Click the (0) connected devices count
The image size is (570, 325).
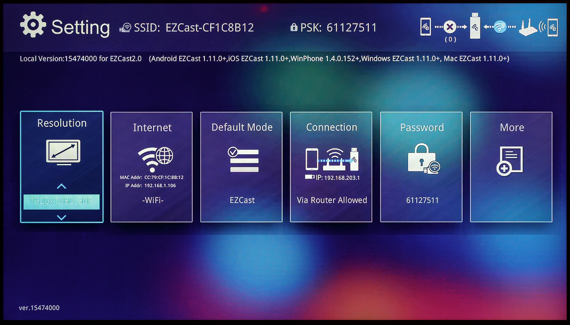pos(451,39)
